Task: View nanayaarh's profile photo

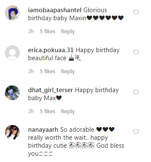Action: [12, 132]
